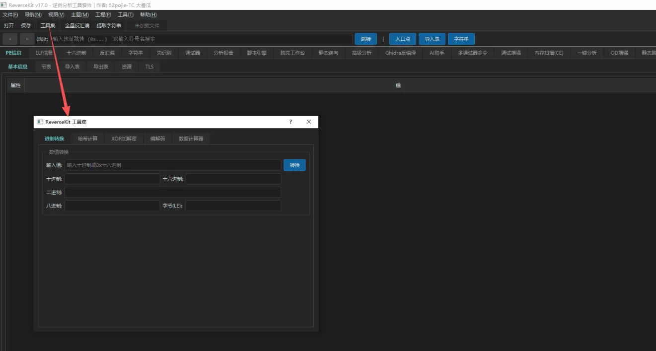Viewport: 656px width, 351px height.
Task: Click the 值 column header
Action: point(398,85)
